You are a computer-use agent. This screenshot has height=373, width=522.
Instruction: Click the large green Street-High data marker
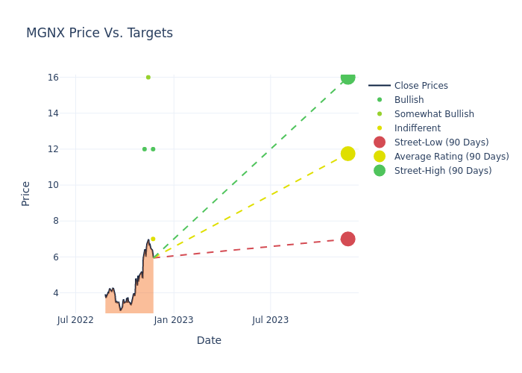click(348, 78)
